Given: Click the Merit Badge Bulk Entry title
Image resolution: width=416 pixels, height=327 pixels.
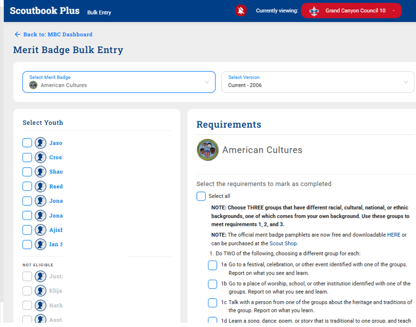Looking at the screenshot, I should [x=68, y=50].
